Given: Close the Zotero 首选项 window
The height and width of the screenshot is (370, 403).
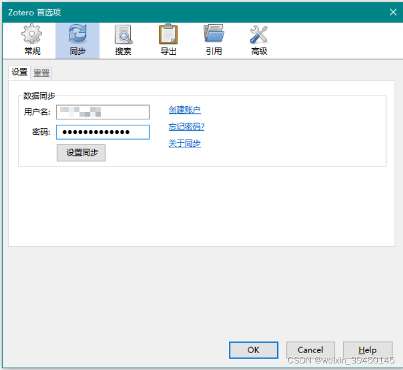Looking at the screenshot, I should 393,12.
